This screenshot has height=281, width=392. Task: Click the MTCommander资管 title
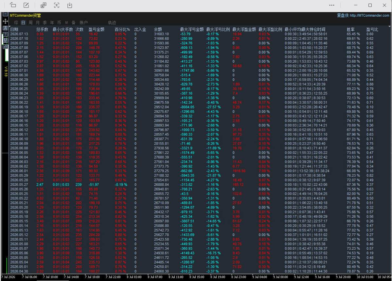tap(26, 15)
